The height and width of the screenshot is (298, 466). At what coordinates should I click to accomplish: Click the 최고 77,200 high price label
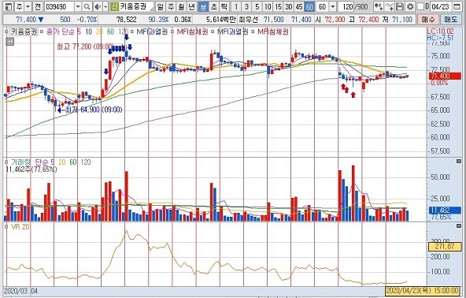pyautogui.click(x=85, y=47)
